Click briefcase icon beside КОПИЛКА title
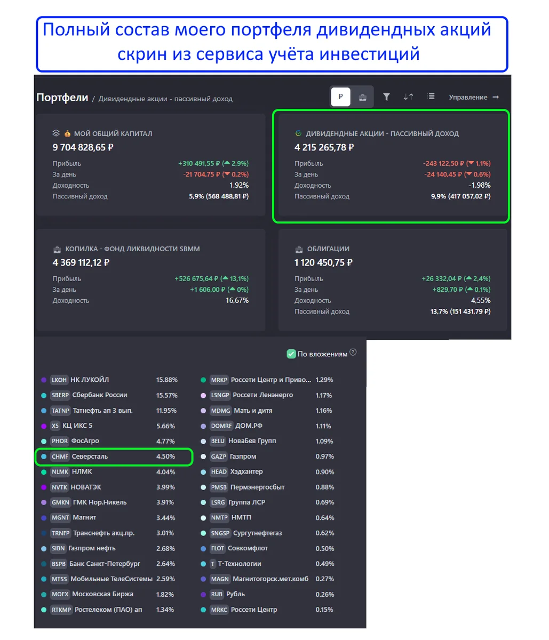The width and height of the screenshot is (549, 640). (x=57, y=249)
